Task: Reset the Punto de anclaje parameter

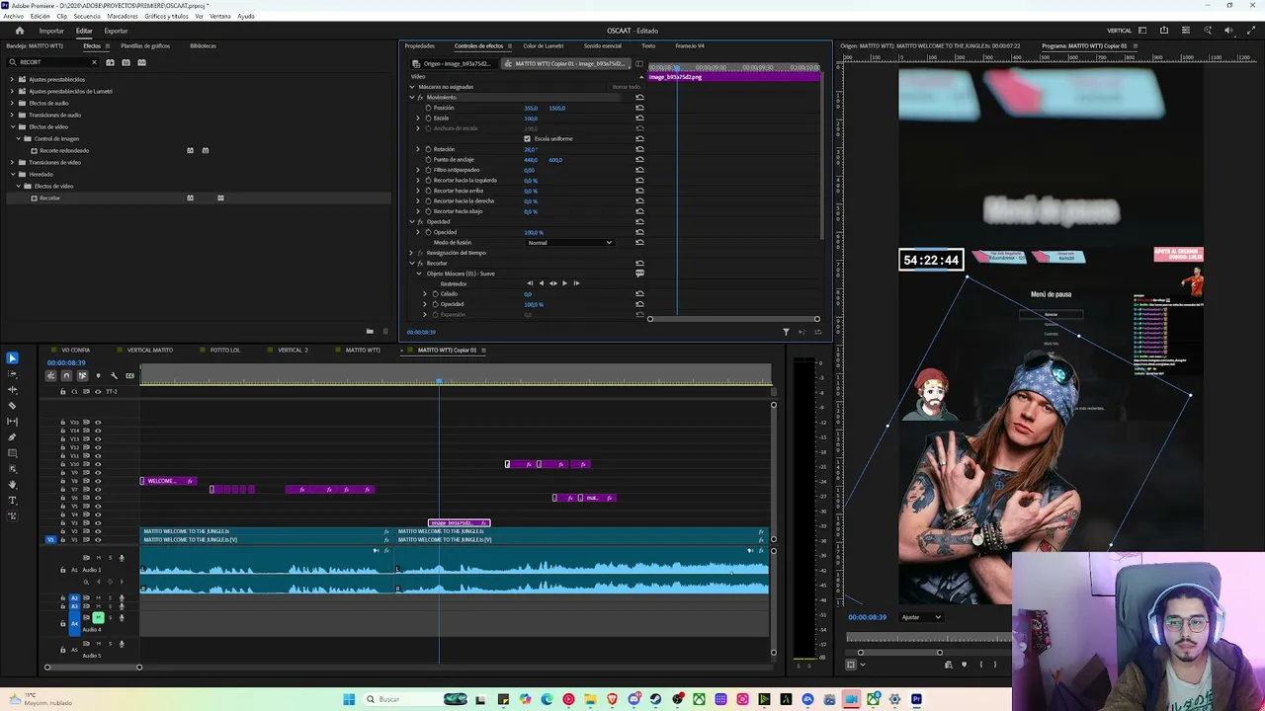Action: 639,160
